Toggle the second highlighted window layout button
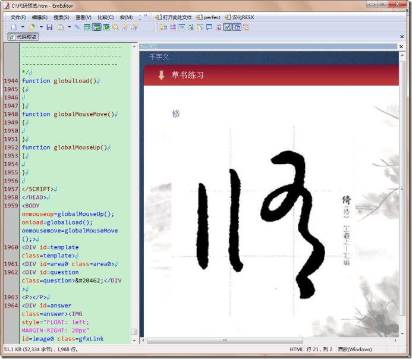412x359 pixels. click(237, 27)
